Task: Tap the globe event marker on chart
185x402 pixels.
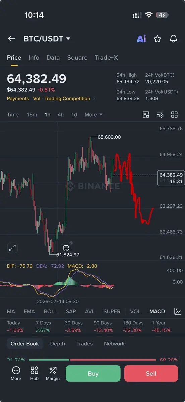Action: [x=66, y=248]
